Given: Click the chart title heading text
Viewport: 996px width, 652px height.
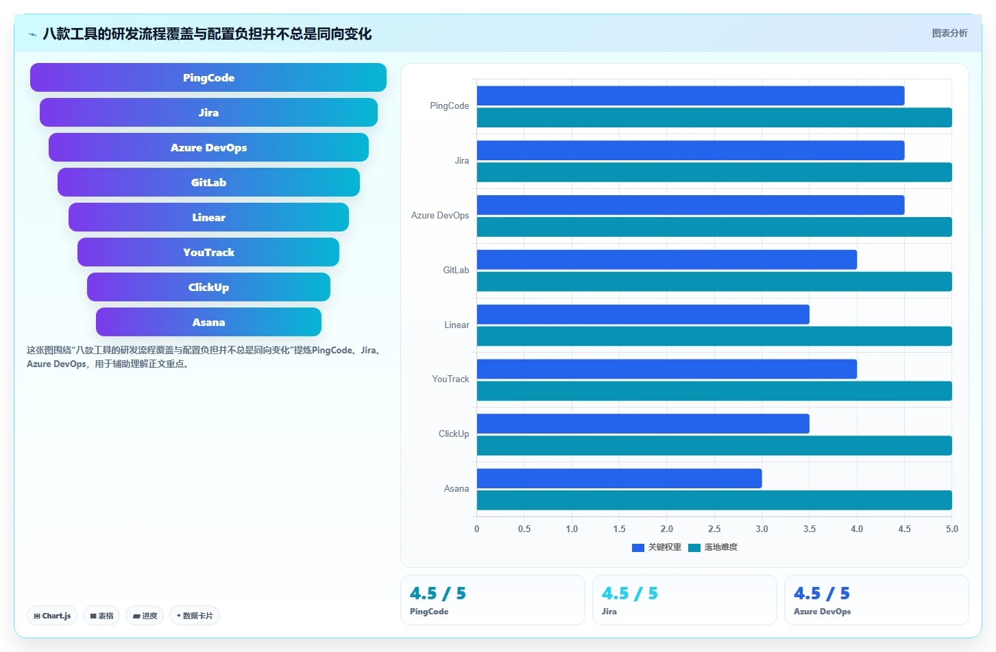Looking at the screenshot, I should coord(207,34).
